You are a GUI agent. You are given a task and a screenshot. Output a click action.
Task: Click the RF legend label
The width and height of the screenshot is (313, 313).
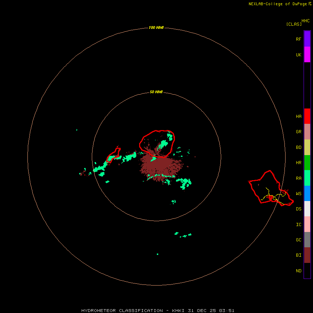click(298, 39)
